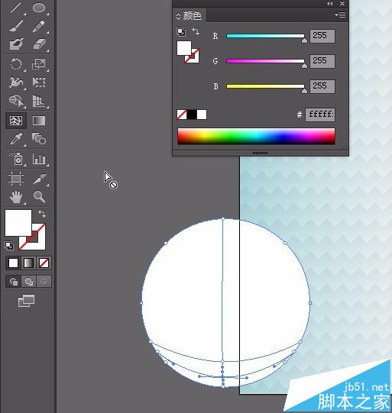Select the Shape Builder tool

pos(16,101)
